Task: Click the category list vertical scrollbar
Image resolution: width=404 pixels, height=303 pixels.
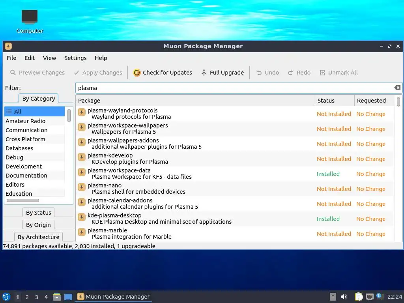Action: tap(69, 116)
